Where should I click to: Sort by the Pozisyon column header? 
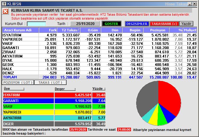tap(156, 30)
